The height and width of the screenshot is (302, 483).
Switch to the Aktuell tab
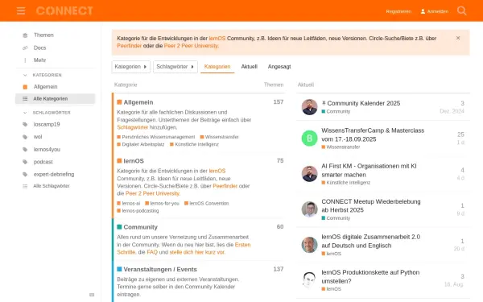[249, 67]
